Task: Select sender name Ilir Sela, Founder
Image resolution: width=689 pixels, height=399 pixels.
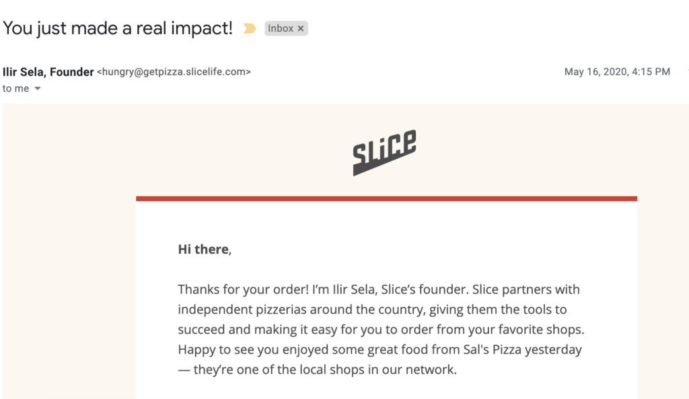Action: point(48,72)
